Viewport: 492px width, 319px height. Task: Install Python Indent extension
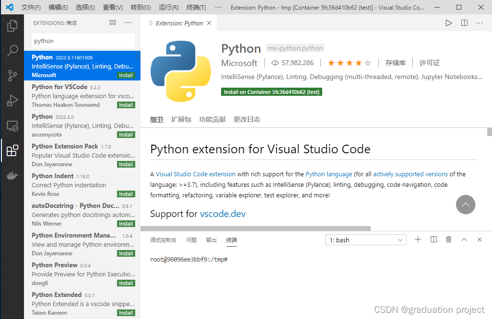(x=126, y=194)
